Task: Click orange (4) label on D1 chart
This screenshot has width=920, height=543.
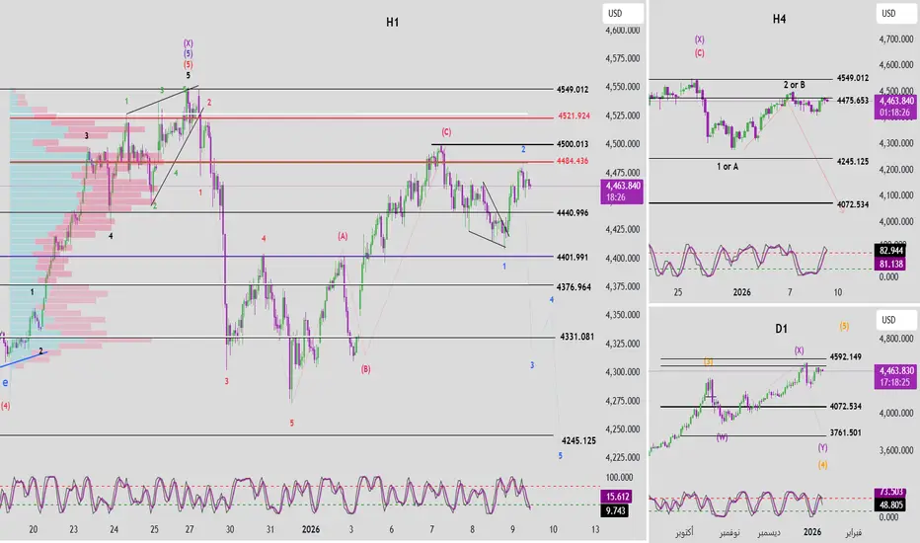Action: 822,465
